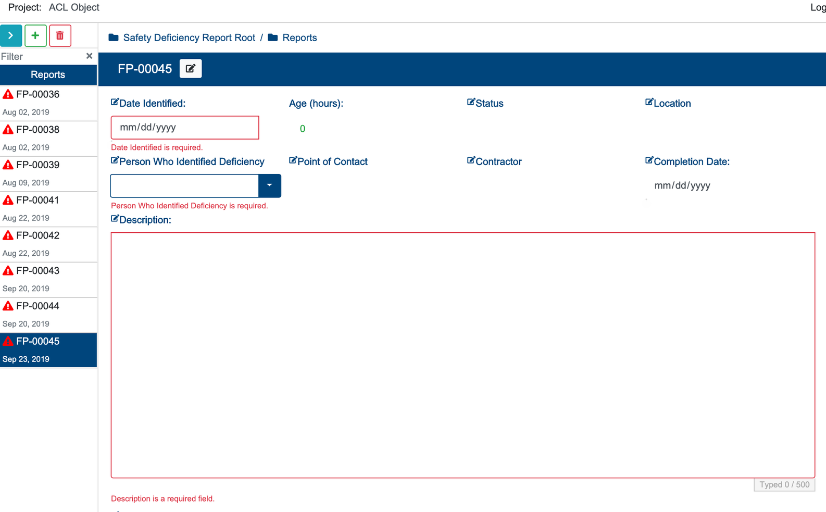Viewport: 826px width, 512px height.
Task: Click the edit icon beside Location
Action: [649, 102]
